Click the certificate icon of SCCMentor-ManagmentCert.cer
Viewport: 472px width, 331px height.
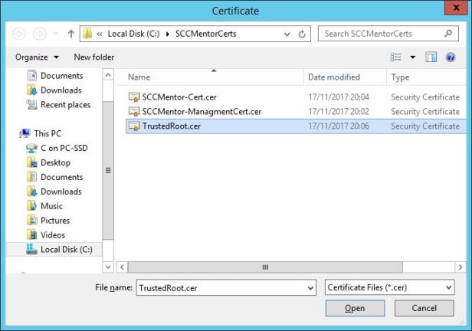[x=134, y=112]
